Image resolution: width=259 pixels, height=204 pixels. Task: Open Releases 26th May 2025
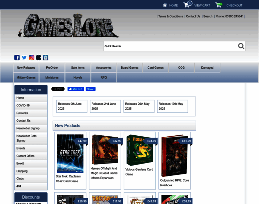[x=139, y=106]
